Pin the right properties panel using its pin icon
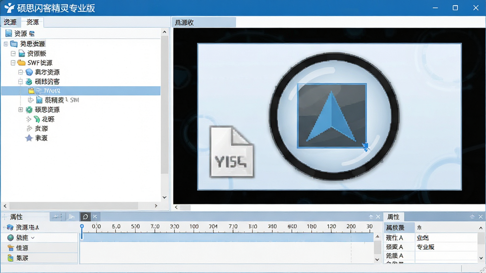Viewport: 486px width, 273px height. pos(472,217)
